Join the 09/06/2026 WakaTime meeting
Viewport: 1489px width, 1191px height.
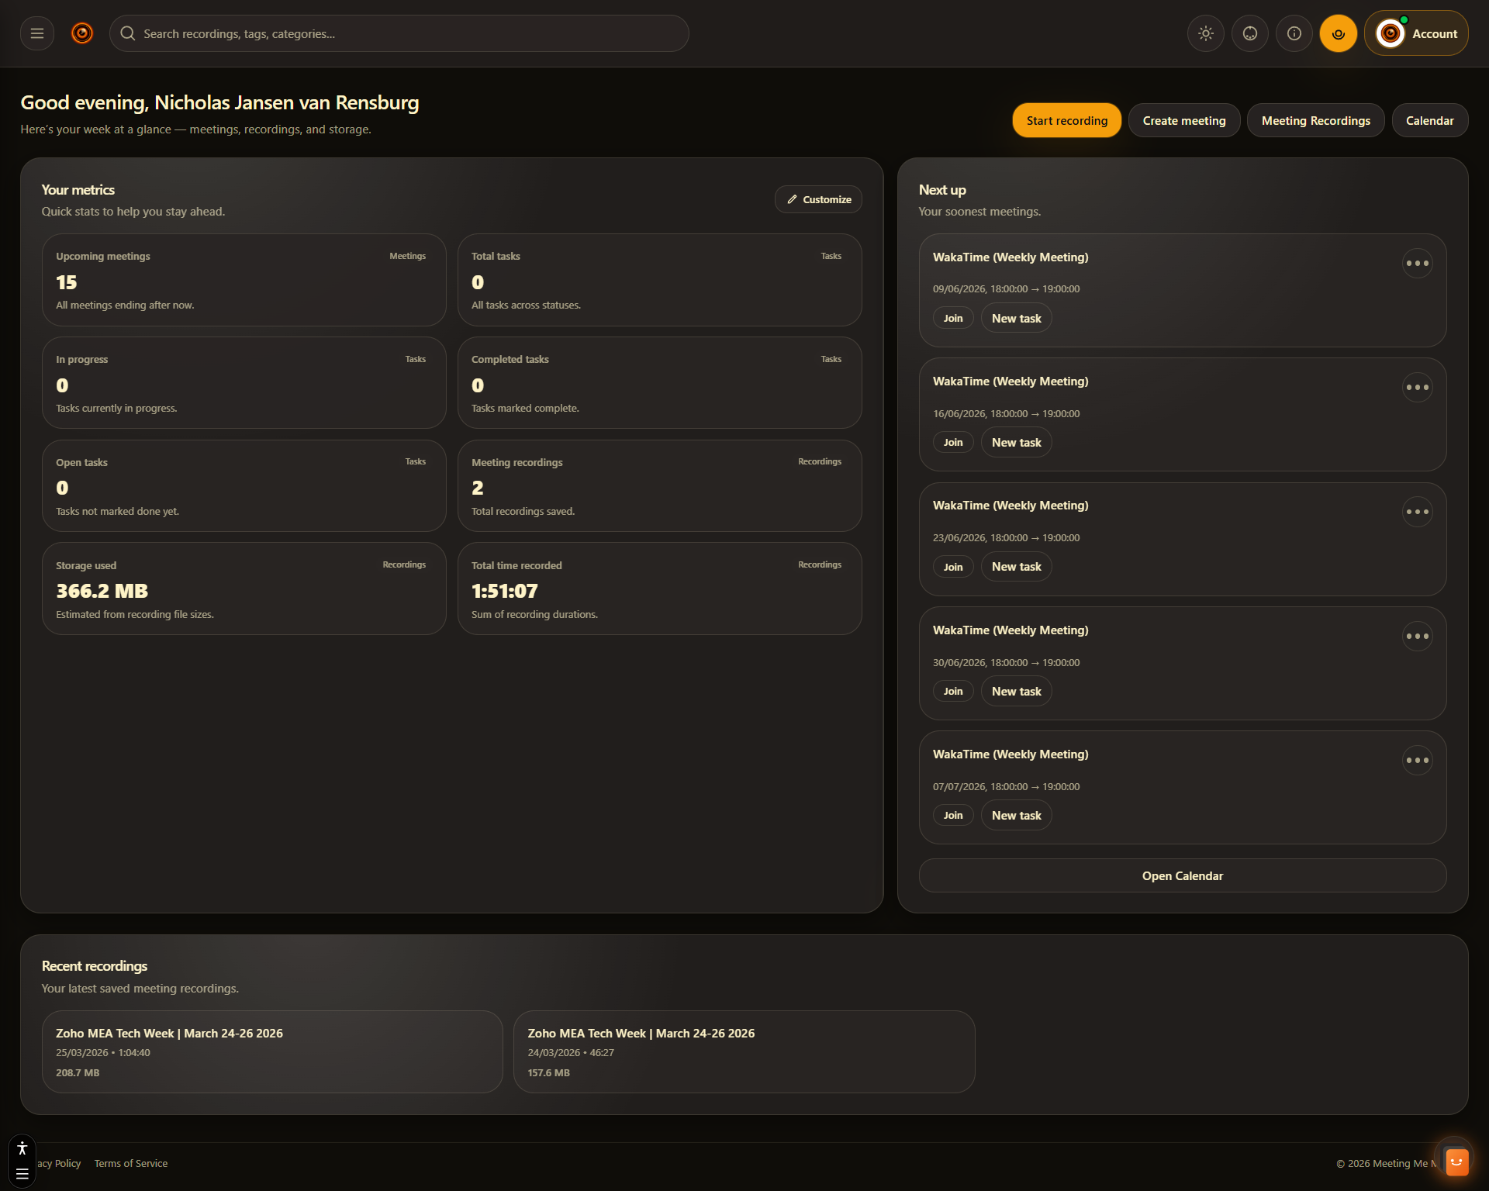(953, 318)
